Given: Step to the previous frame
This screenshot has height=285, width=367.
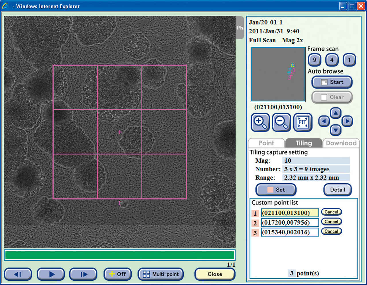Looking at the screenshot, I should [18, 274].
